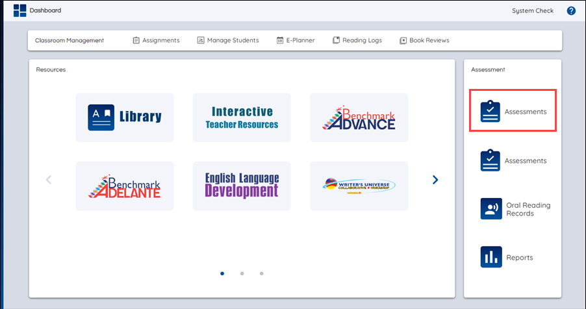This screenshot has width=586, height=309.
Task: Click the Book Reviews star icon
Action: click(403, 40)
